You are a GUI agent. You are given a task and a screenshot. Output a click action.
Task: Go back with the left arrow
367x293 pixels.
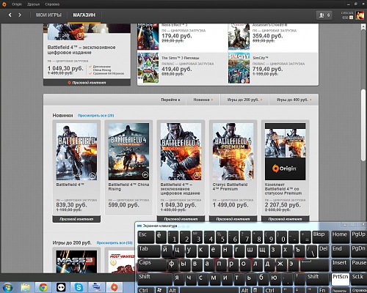[10, 15]
